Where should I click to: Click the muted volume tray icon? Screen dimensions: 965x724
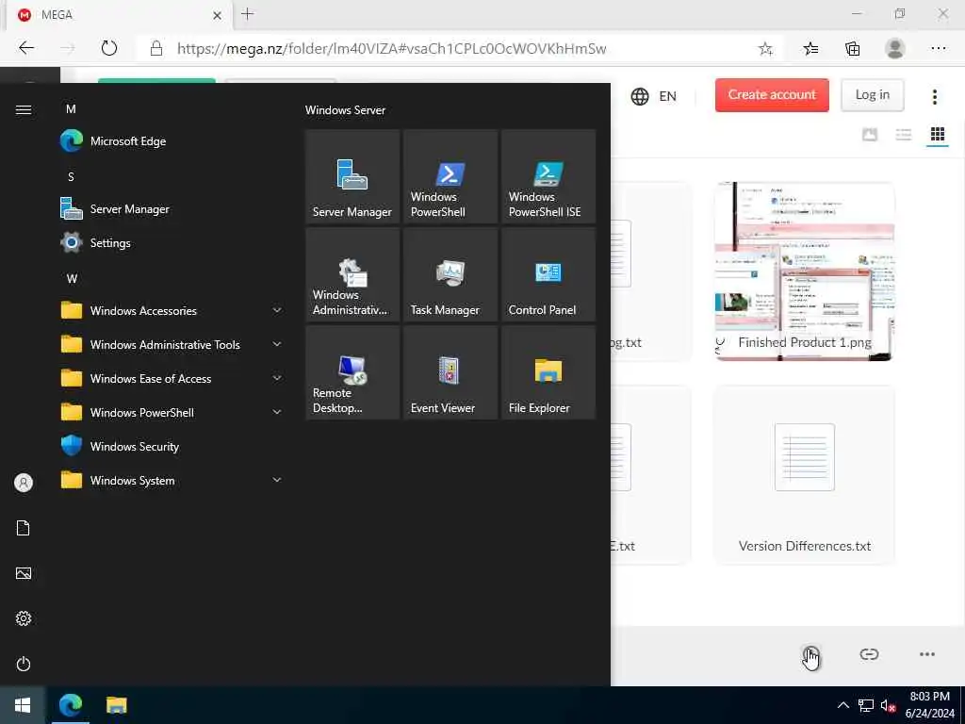click(888, 705)
